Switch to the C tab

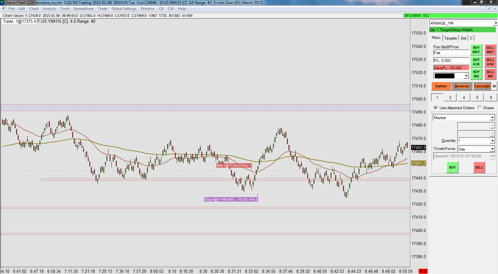(x=471, y=38)
